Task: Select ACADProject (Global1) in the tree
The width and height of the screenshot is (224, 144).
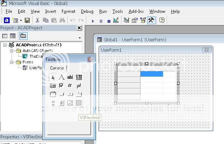Action: 39,45
